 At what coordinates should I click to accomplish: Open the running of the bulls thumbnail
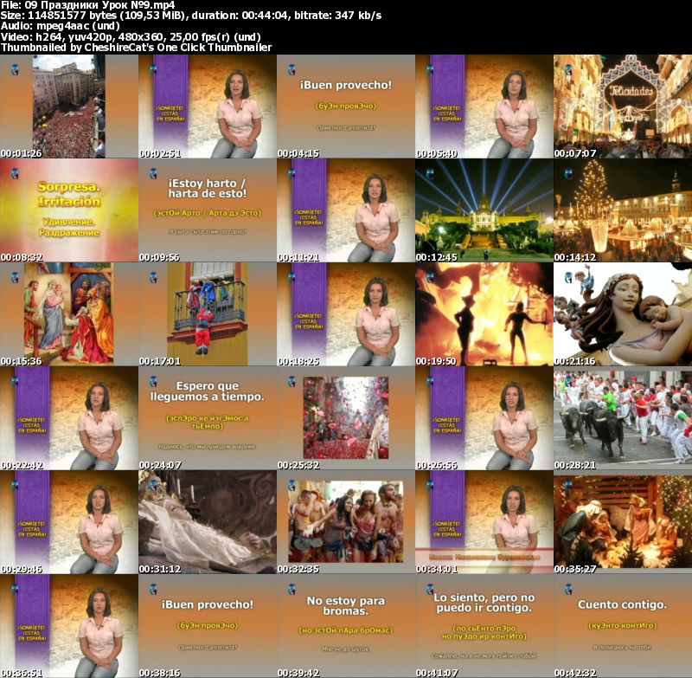click(622, 418)
